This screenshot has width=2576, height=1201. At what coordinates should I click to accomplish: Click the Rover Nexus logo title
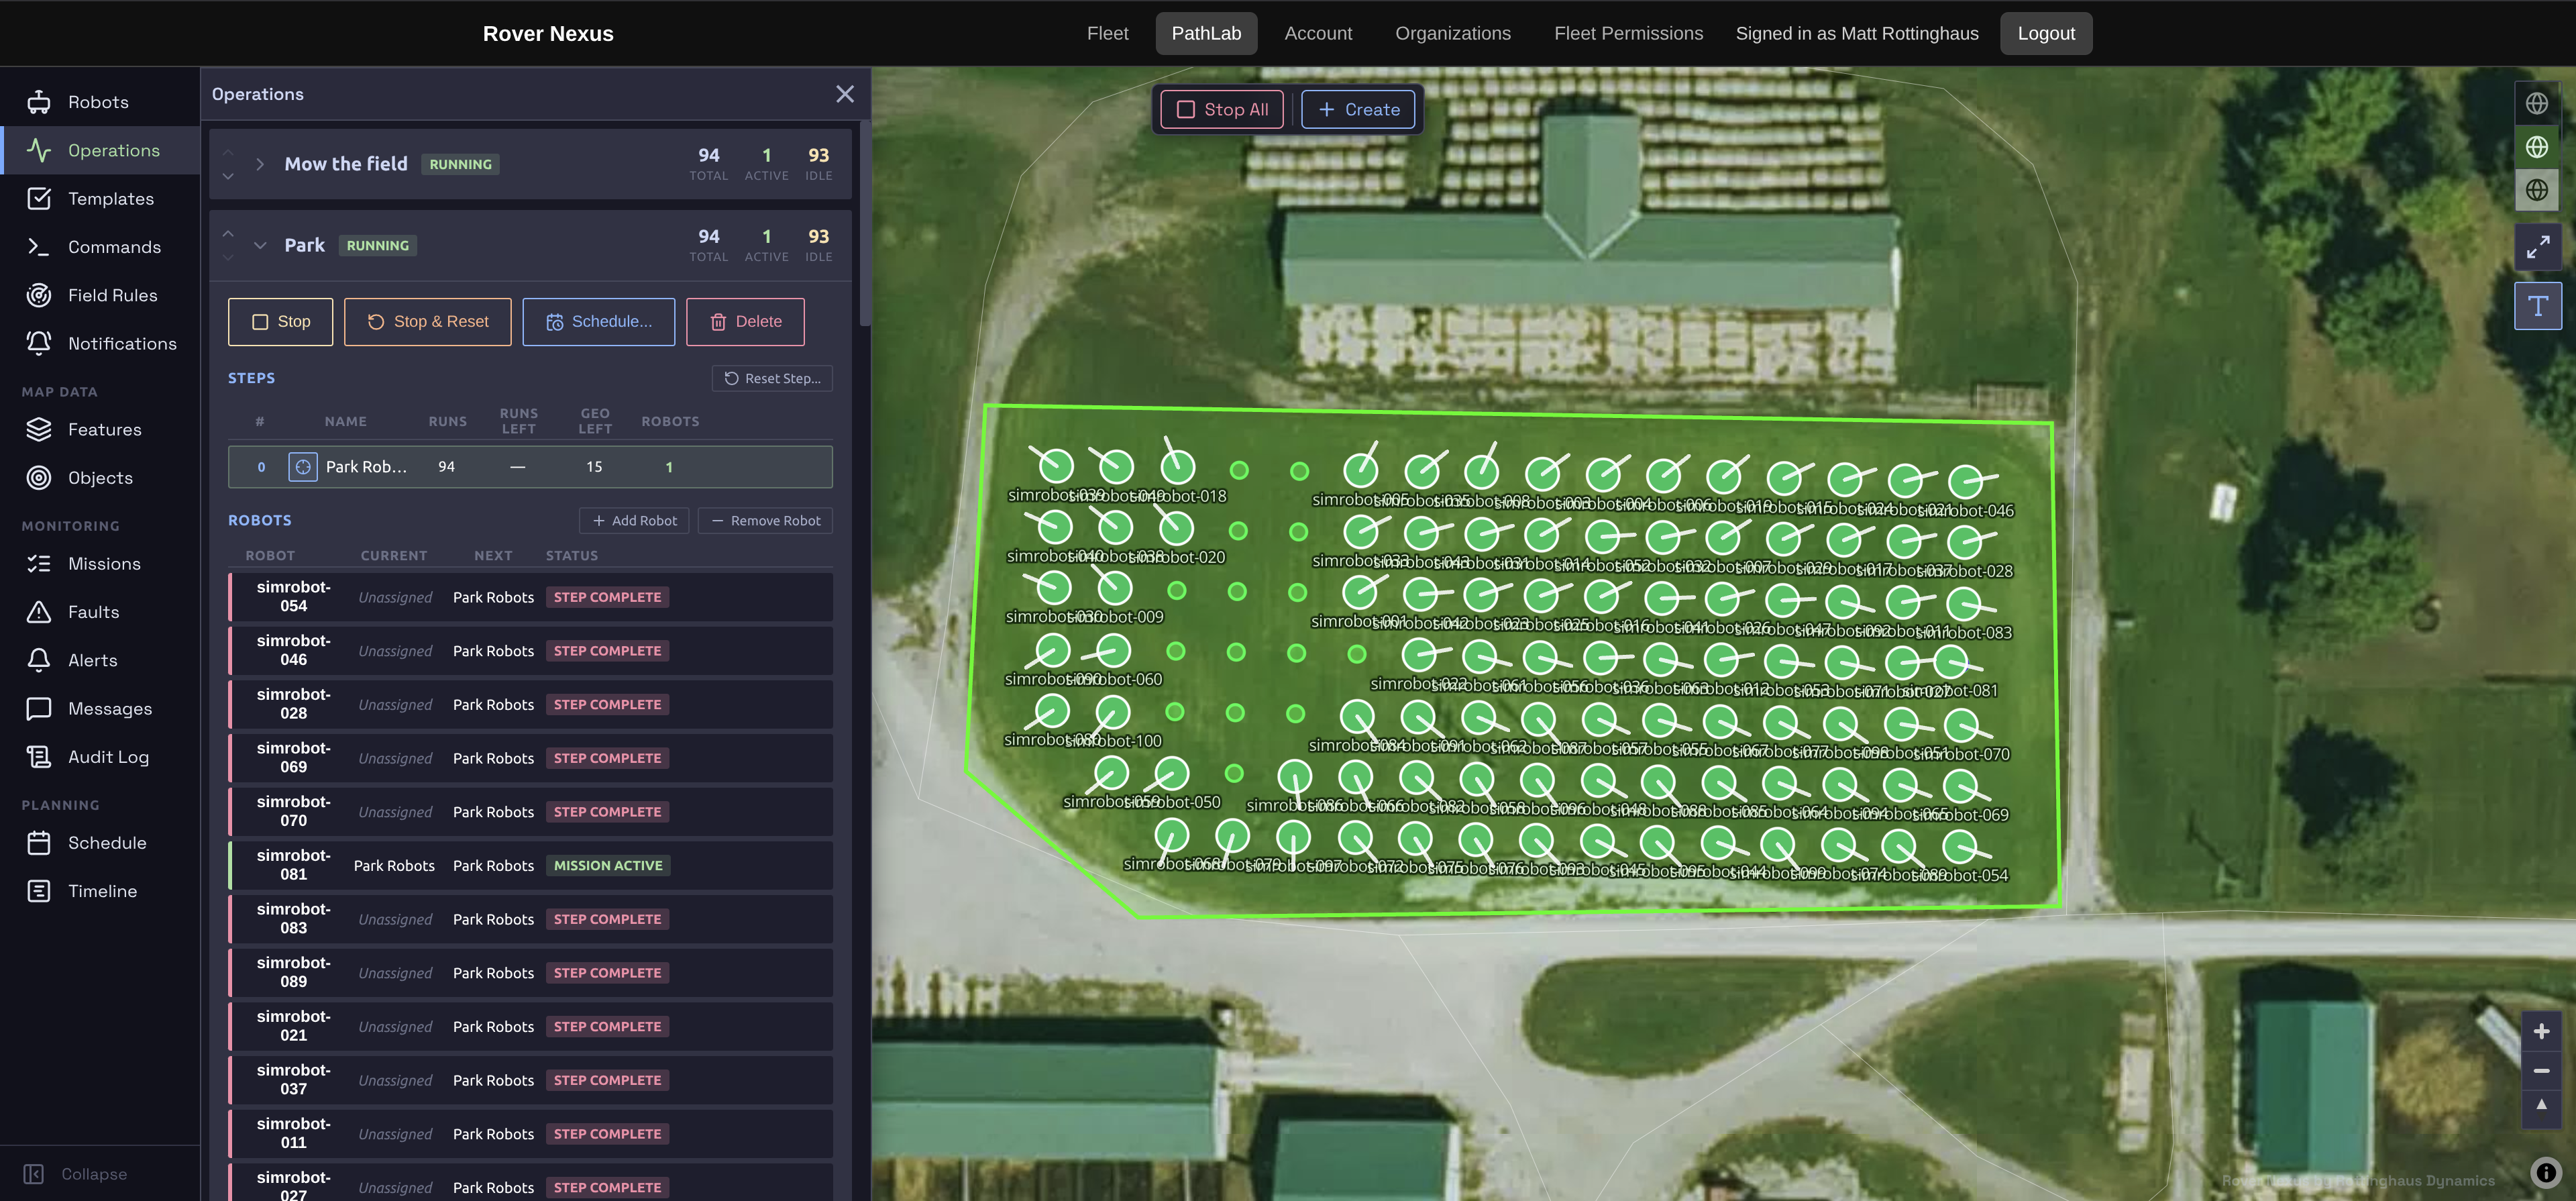[548, 33]
